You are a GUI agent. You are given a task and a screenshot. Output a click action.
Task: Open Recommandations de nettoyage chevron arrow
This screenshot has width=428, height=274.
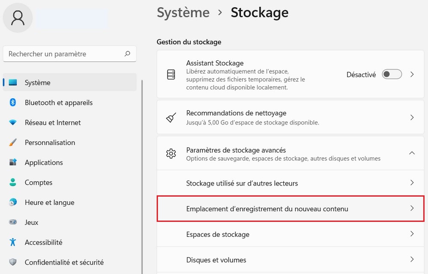[412, 117]
